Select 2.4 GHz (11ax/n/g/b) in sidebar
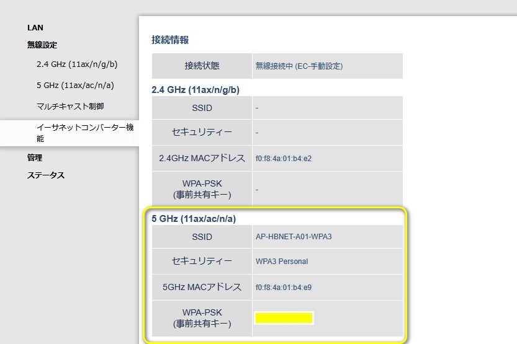Image resolution: width=517 pixels, height=344 pixels. click(76, 64)
